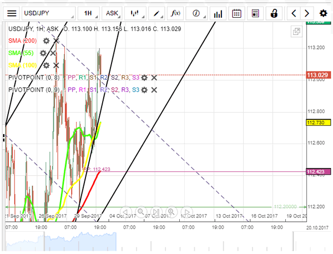Viewport: 333px width, 254px height.
Task: Click the detach chart window icon
Action: 297,32
